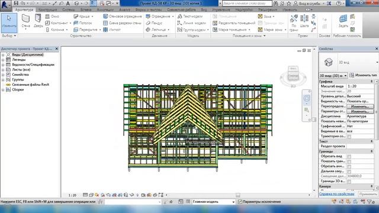Click the horizontal scrollbar thumb of the view
This screenshot has width=379, height=213.
pyautogui.click(x=238, y=195)
